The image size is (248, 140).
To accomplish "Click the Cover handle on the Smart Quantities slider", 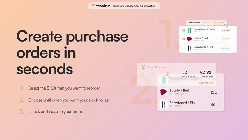I will tap(167, 75).
